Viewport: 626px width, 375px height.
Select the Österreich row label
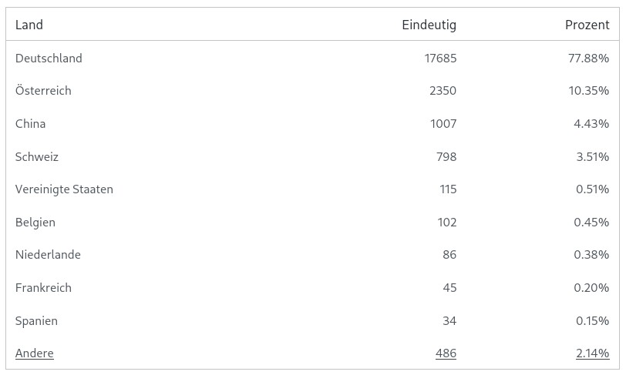point(43,91)
